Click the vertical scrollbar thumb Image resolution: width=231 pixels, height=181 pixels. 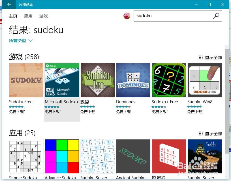(x=227, y=101)
